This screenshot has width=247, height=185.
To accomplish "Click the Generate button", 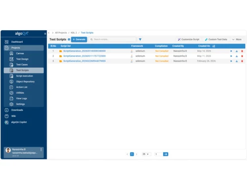I will 79,39.
